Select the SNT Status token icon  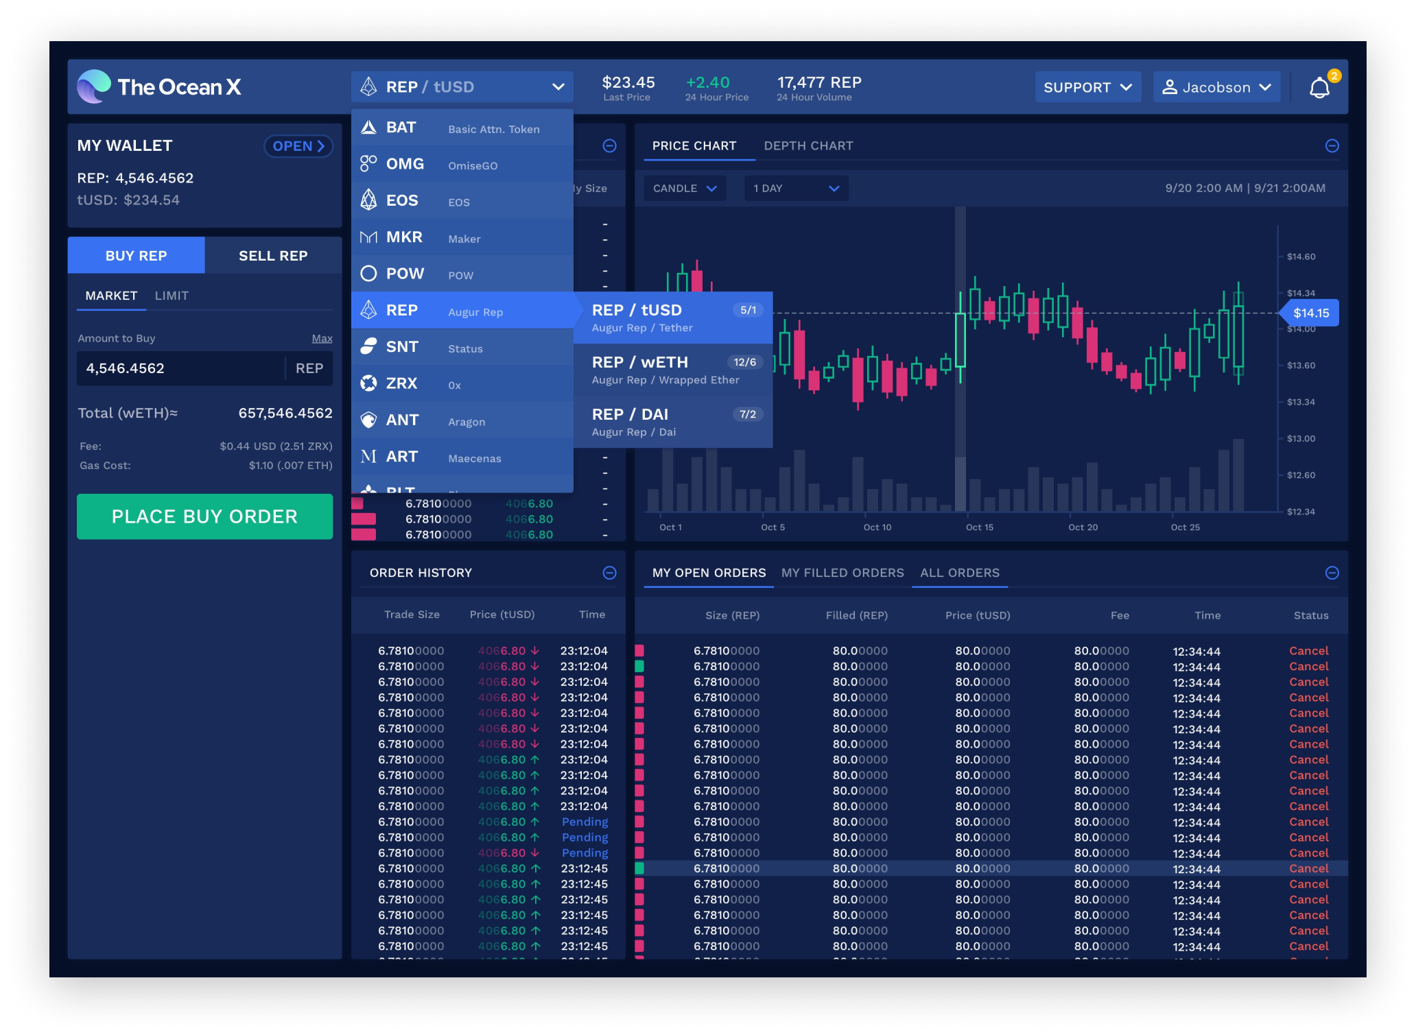pos(368,347)
